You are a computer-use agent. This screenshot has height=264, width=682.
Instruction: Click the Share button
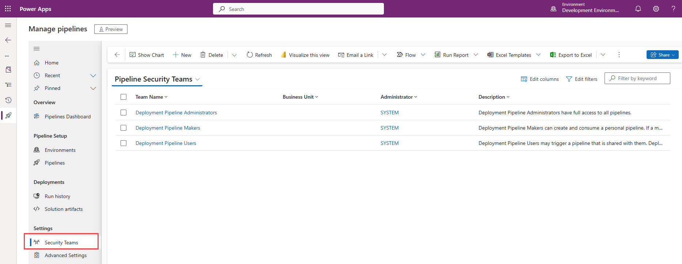[662, 55]
